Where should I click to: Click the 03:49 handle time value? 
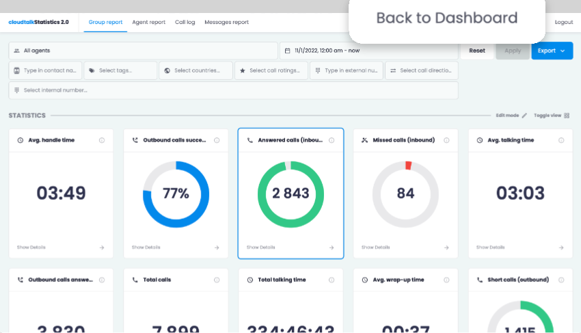tap(61, 194)
